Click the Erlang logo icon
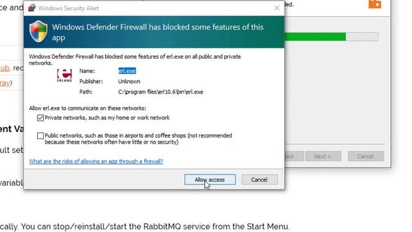Image resolution: width=412 pixels, height=232 pixels. pos(64,75)
